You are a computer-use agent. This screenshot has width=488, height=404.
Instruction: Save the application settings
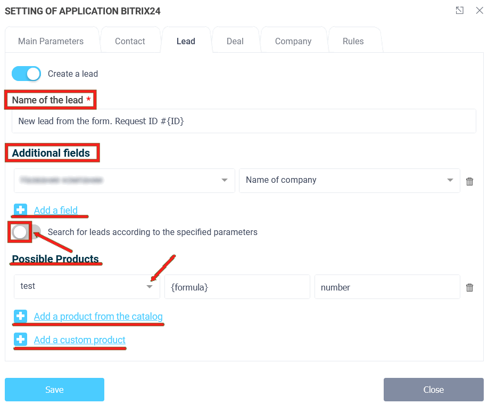(x=54, y=390)
